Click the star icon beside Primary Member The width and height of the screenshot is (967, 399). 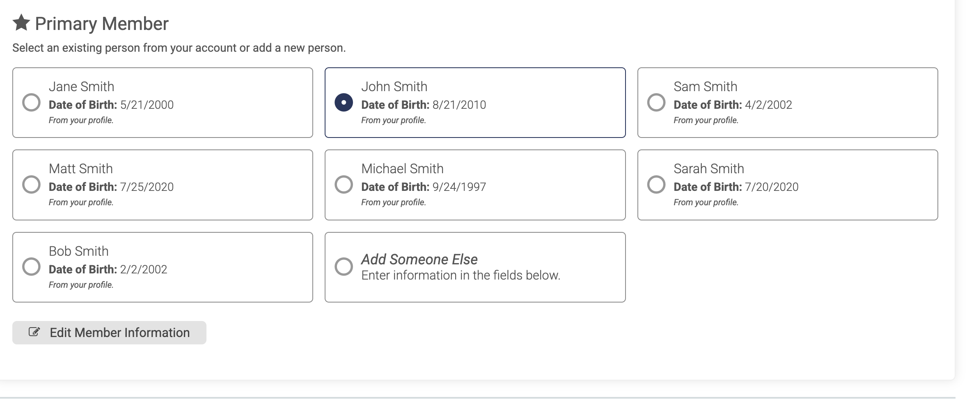tap(21, 23)
